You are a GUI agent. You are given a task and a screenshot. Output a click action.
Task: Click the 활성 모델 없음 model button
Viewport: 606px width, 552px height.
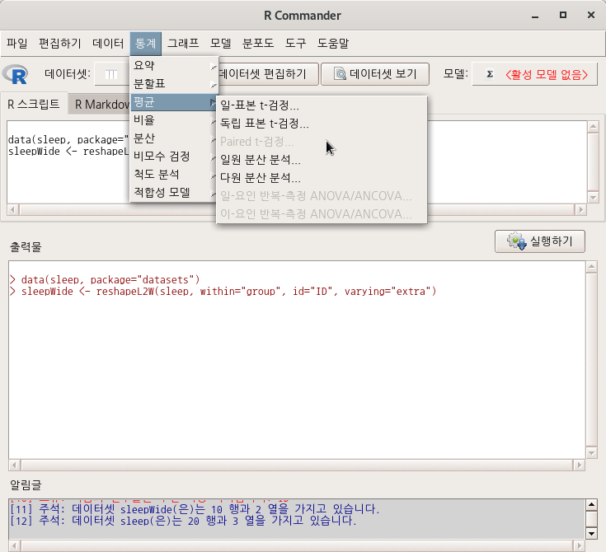pos(534,74)
